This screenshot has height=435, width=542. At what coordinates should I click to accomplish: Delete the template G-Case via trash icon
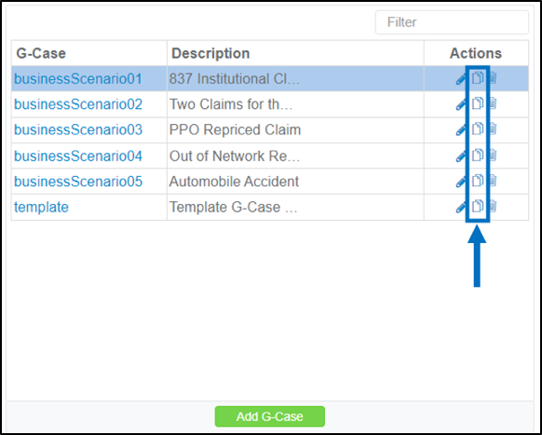[493, 206]
